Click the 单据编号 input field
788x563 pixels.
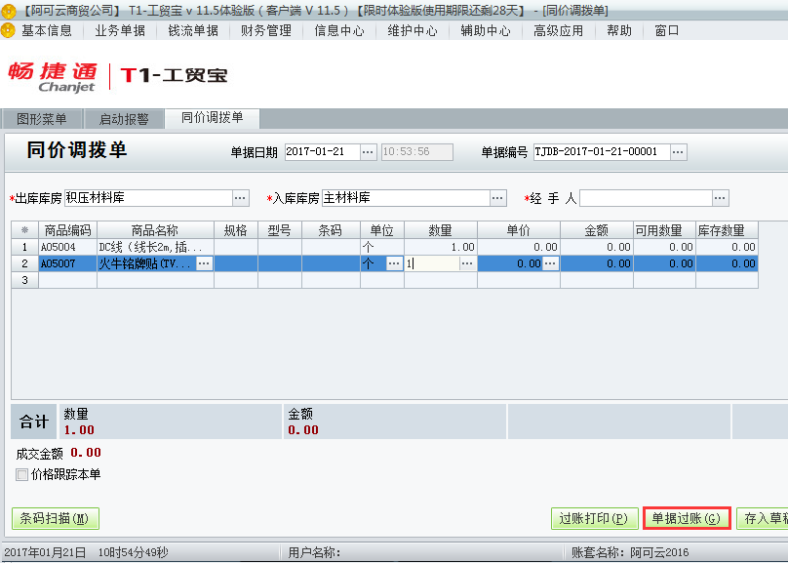pyautogui.click(x=602, y=152)
